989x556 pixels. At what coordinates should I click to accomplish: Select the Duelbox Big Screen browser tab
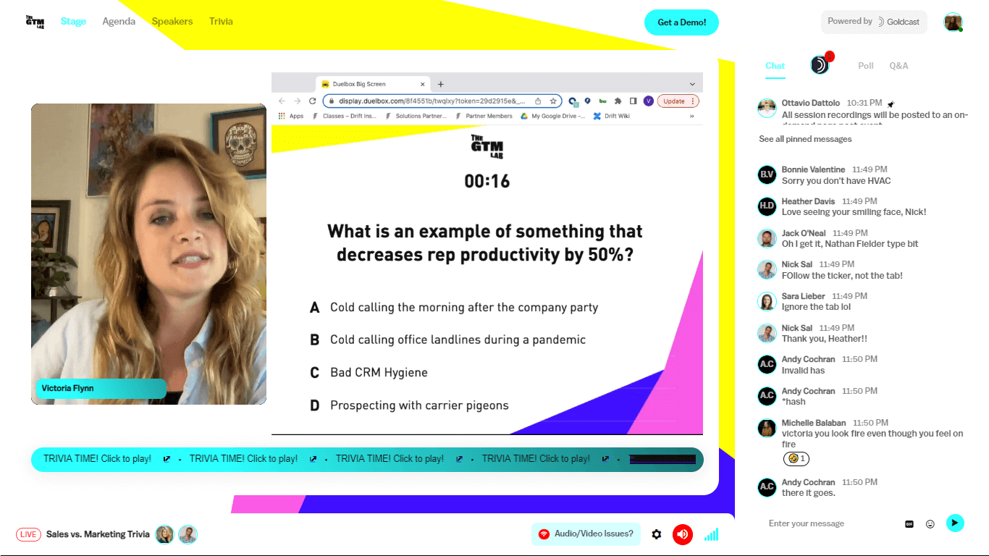pos(374,84)
